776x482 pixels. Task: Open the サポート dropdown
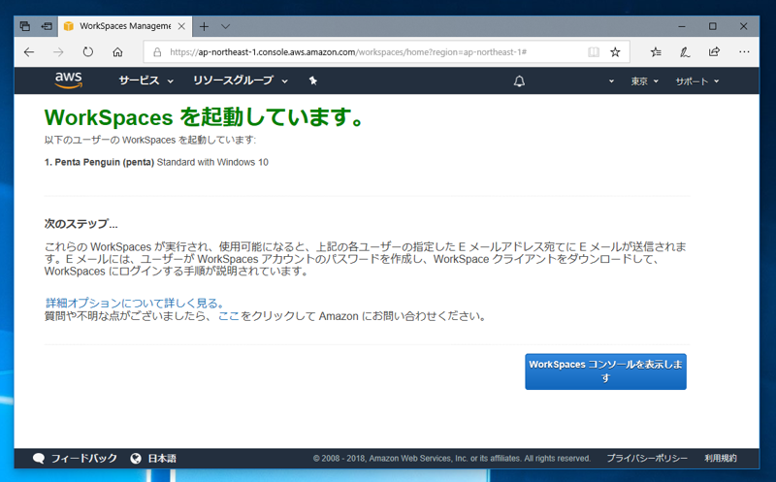(697, 81)
